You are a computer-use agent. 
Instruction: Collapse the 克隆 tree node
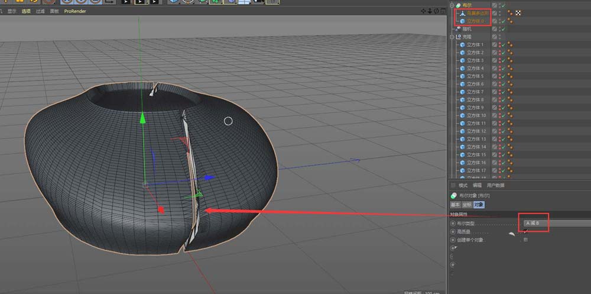click(x=452, y=37)
